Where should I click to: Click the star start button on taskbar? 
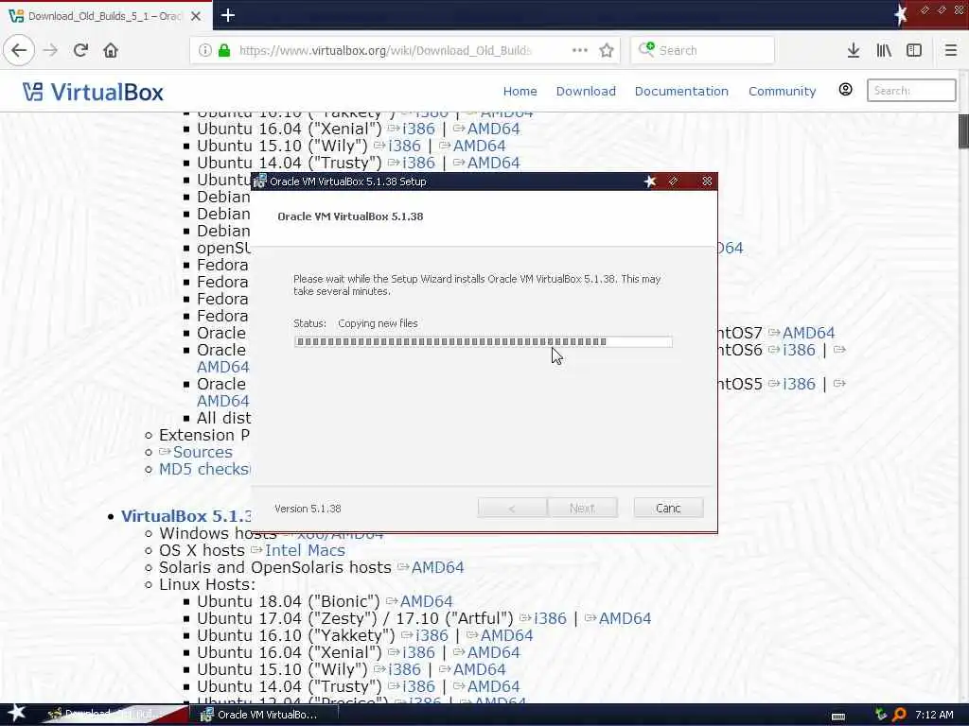[x=16, y=713]
